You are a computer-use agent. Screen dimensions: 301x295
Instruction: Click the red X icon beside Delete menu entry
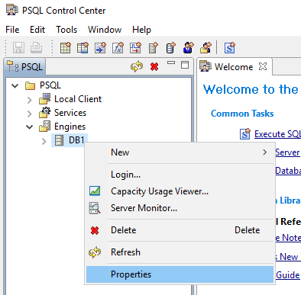(x=95, y=230)
